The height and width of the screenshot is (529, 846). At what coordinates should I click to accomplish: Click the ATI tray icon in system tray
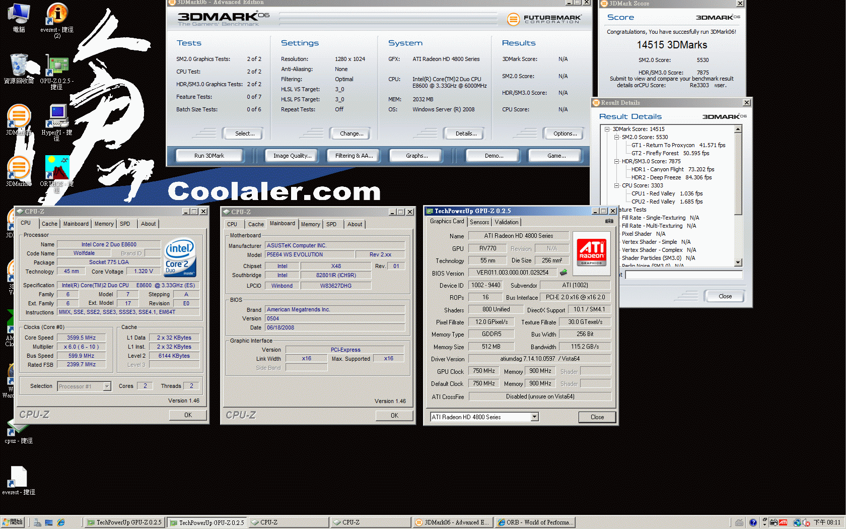(x=783, y=522)
